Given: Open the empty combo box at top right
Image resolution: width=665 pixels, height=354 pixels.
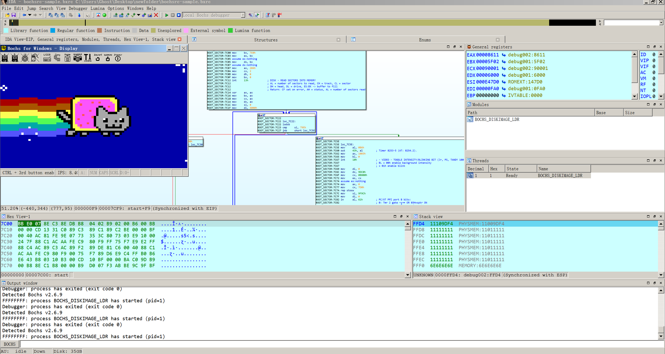Looking at the screenshot, I should pyautogui.click(x=661, y=23).
